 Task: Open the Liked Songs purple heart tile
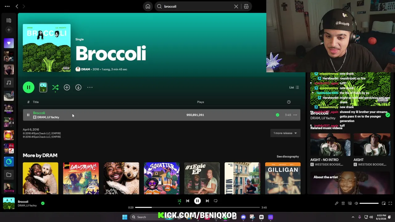(9, 43)
